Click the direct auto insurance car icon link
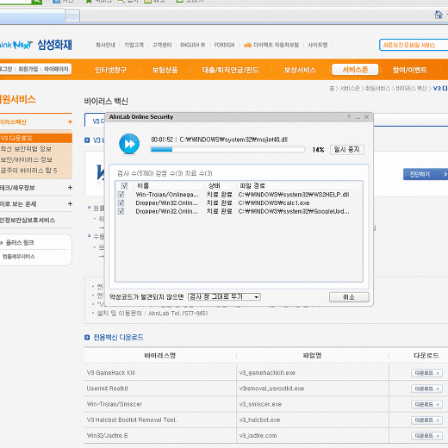Screen dimensions: 448x448 [x=271, y=45]
